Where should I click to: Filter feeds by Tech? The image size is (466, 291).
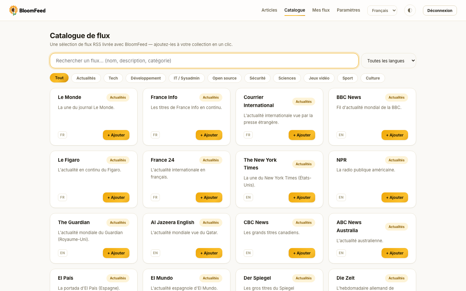click(113, 78)
